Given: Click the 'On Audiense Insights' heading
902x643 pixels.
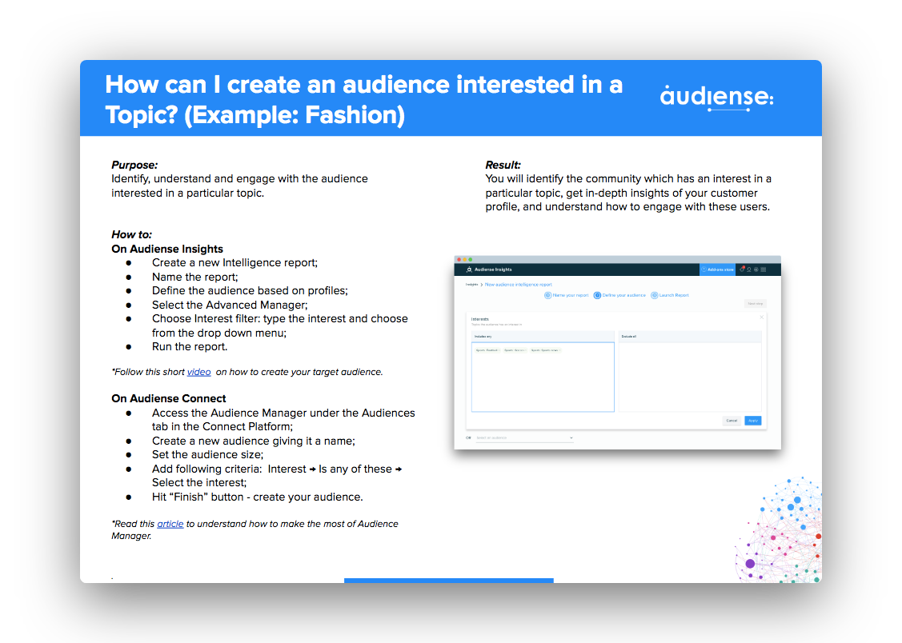Looking at the screenshot, I should 167,249.
